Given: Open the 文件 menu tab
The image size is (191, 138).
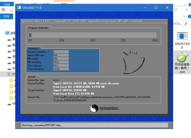Looking at the screenshot, I should pyautogui.click(x=6, y=16).
